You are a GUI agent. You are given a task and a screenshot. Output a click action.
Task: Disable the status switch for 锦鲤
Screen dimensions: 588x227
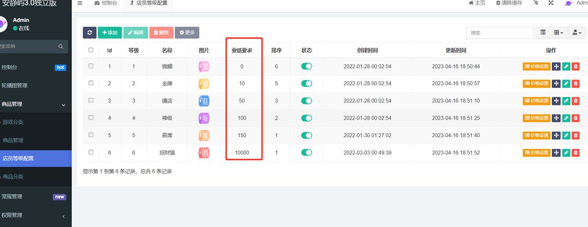[x=306, y=67]
